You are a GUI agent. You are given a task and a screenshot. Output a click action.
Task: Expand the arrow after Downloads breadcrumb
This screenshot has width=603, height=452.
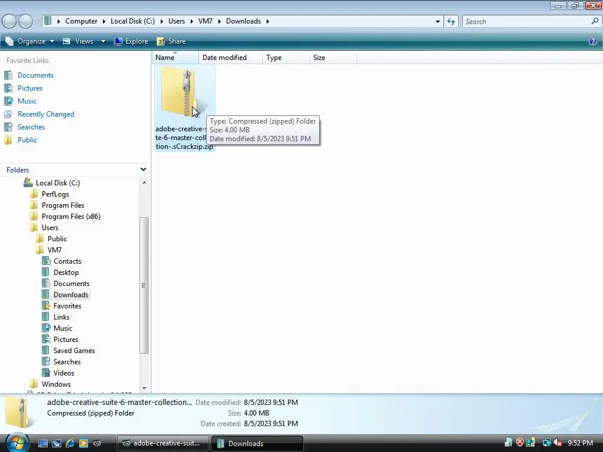(x=268, y=22)
